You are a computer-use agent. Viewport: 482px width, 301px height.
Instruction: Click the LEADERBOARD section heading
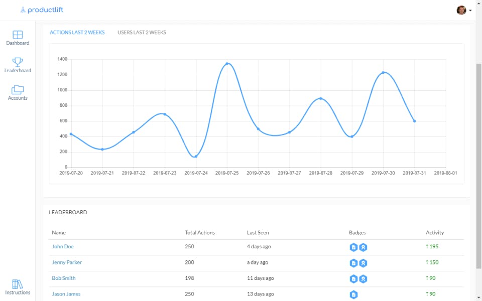(68, 212)
